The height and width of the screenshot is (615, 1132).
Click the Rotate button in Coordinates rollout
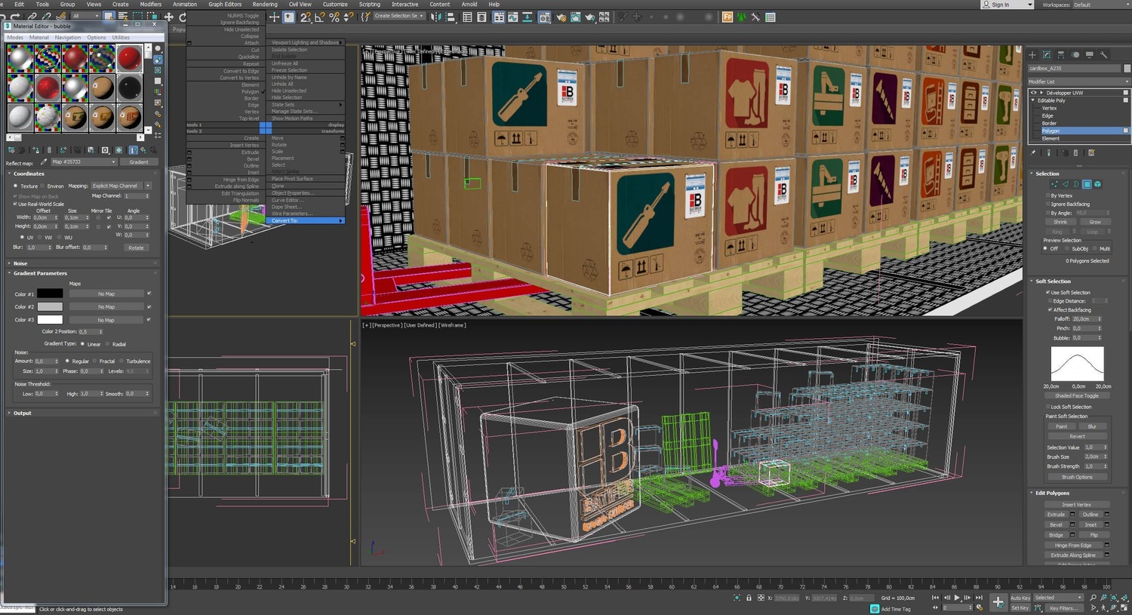click(x=136, y=248)
